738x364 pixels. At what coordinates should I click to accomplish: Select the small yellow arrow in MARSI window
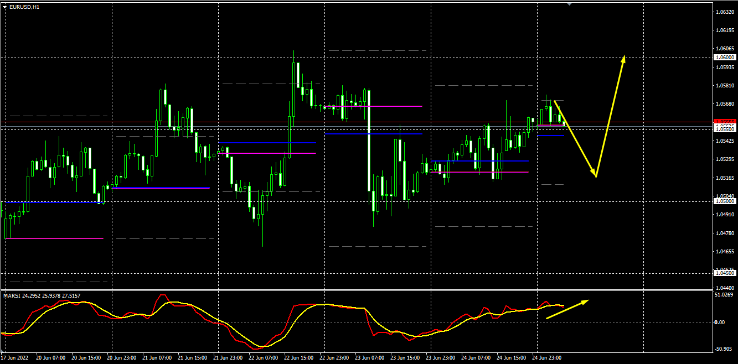pyautogui.click(x=567, y=309)
